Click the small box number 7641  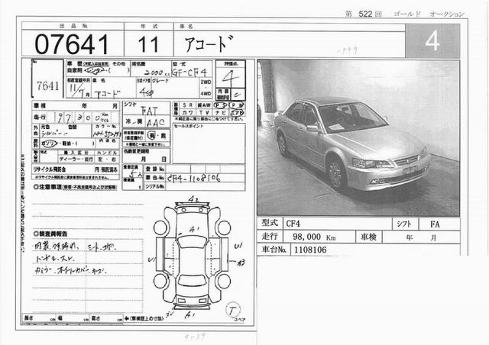(47, 85)
